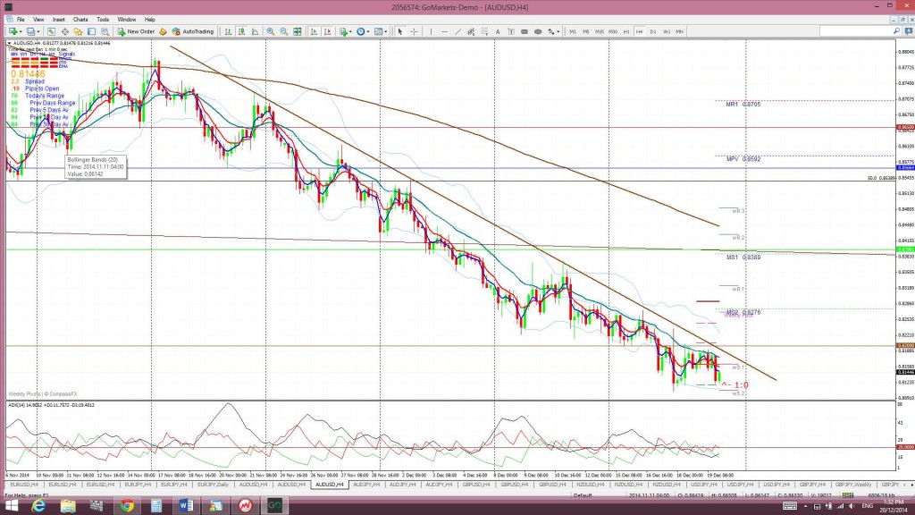
Task: Select the Crosshair cursor tool
Action: tap(414, 31)
